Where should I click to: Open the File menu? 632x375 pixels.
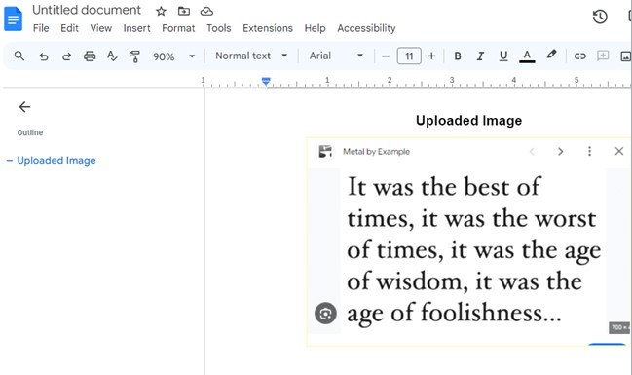(x=41, y=28)
